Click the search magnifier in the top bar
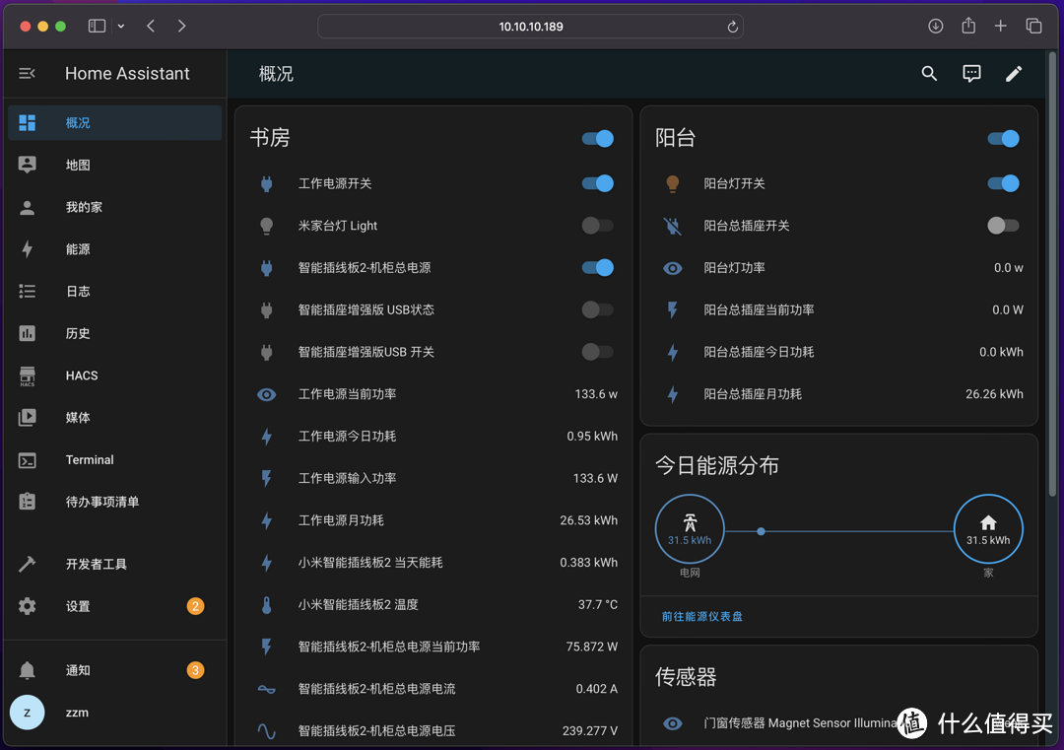The image size is (1064, 750). pos(929,73)
